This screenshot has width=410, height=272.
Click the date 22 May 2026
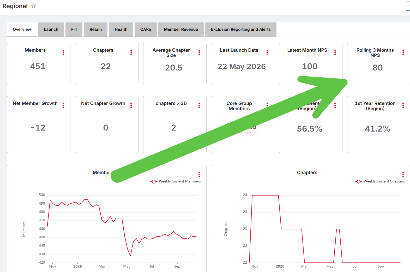click(242, 67)
